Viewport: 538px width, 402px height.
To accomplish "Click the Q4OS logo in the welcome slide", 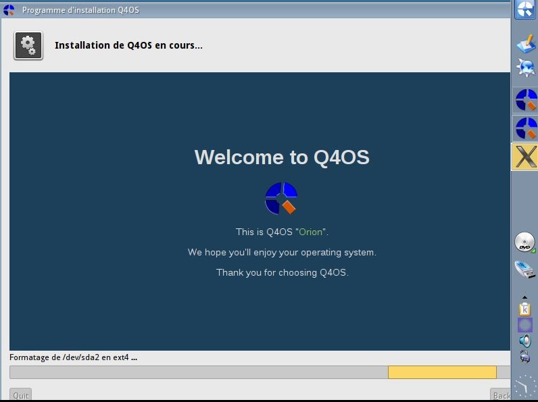I will click(x=281, y=198).
